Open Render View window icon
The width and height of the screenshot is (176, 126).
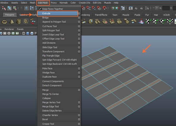coord(131,8)
